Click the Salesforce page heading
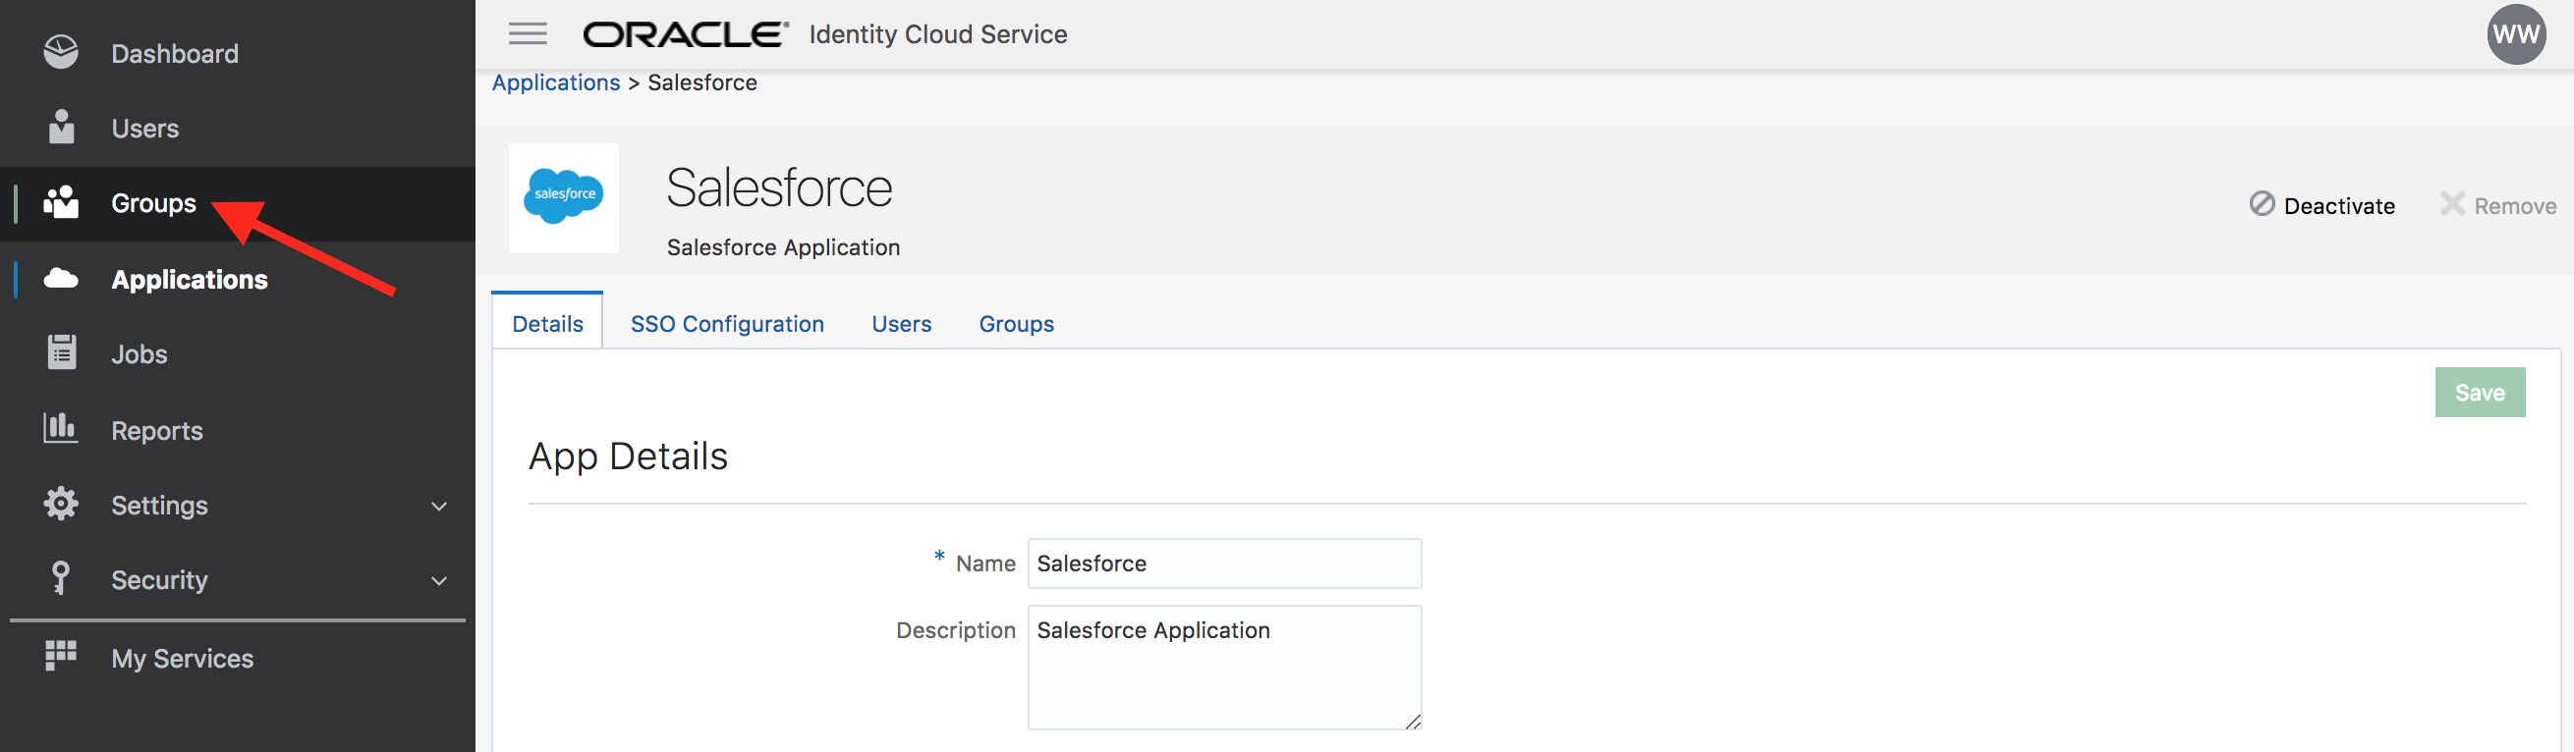 coord(779,188)
